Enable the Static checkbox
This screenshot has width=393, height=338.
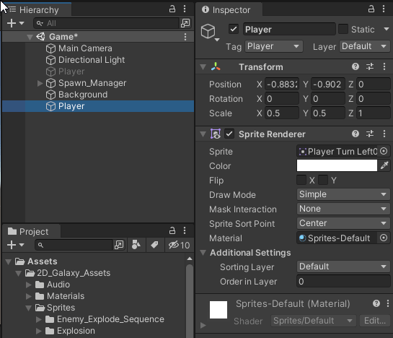pyautogui.click(x=343, y=29)
